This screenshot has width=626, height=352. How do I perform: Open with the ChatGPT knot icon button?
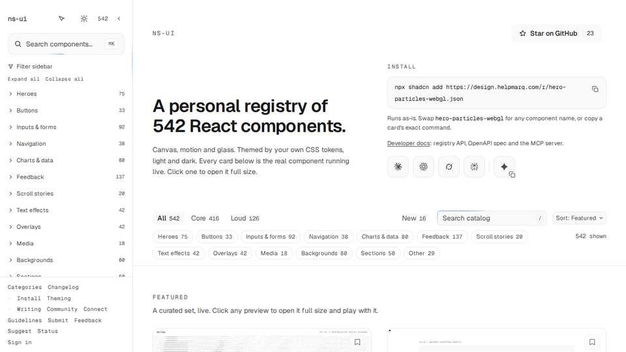423,167
